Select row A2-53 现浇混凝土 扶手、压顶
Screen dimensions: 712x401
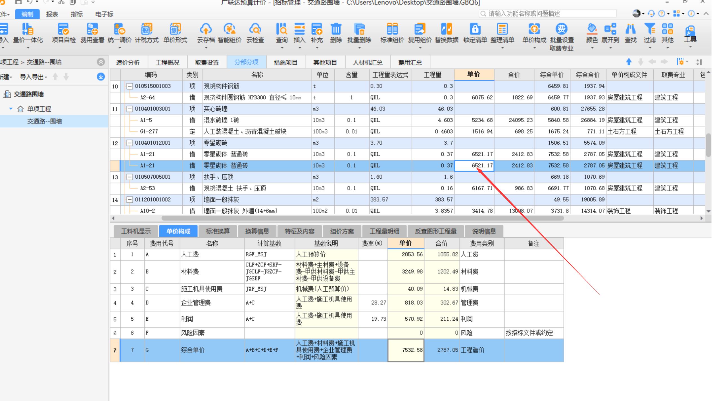click(x=407, y=188)
